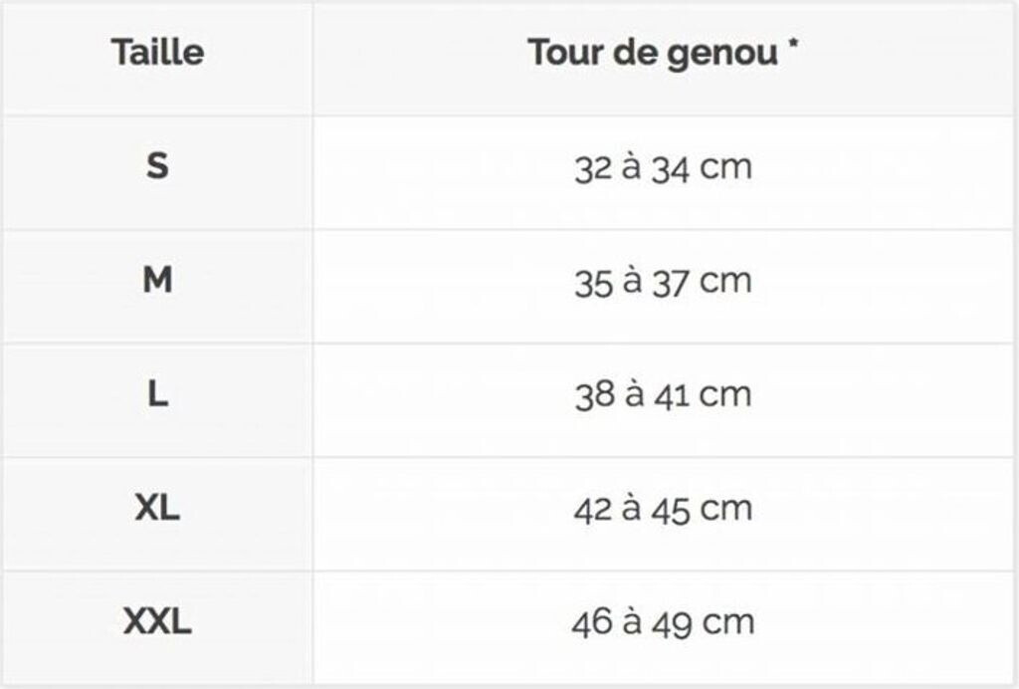
Task: Click the number 42 in the XL row
Action: click(593, 511)
